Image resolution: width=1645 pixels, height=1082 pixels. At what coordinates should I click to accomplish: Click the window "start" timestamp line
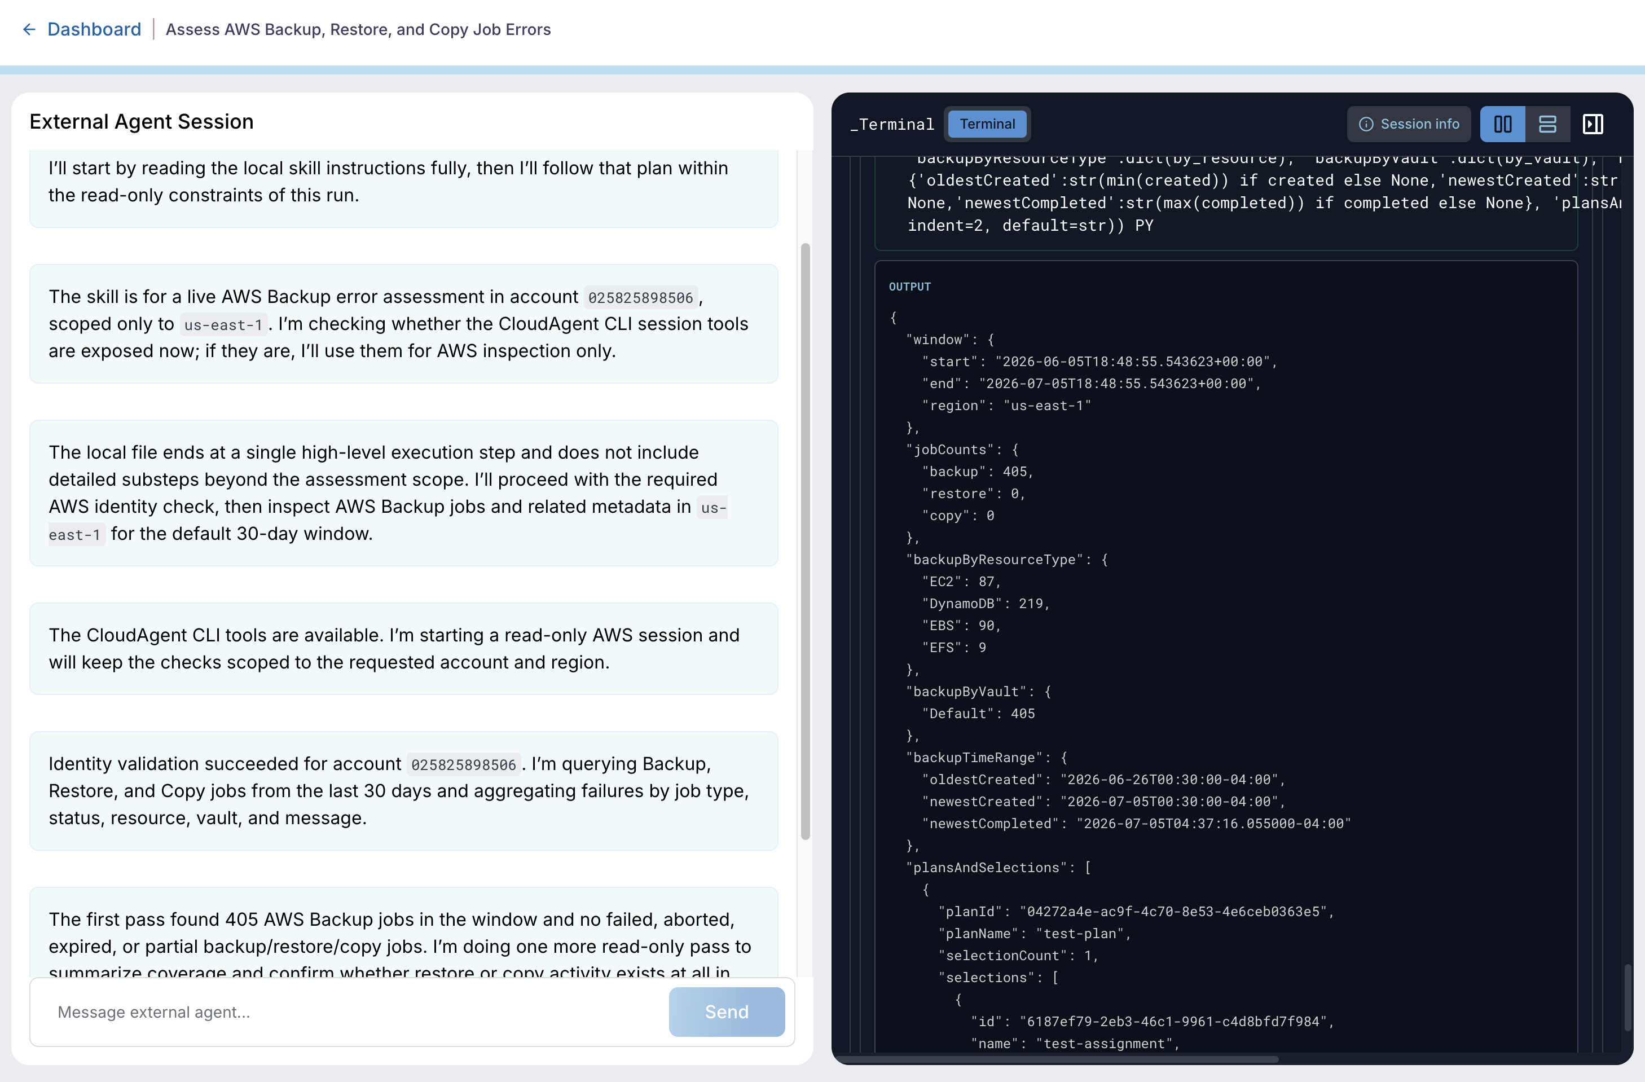tap(1099, 362)
